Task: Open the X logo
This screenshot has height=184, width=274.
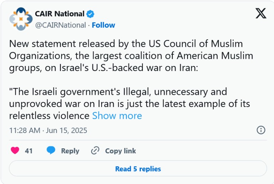Action: pos(261,14)
